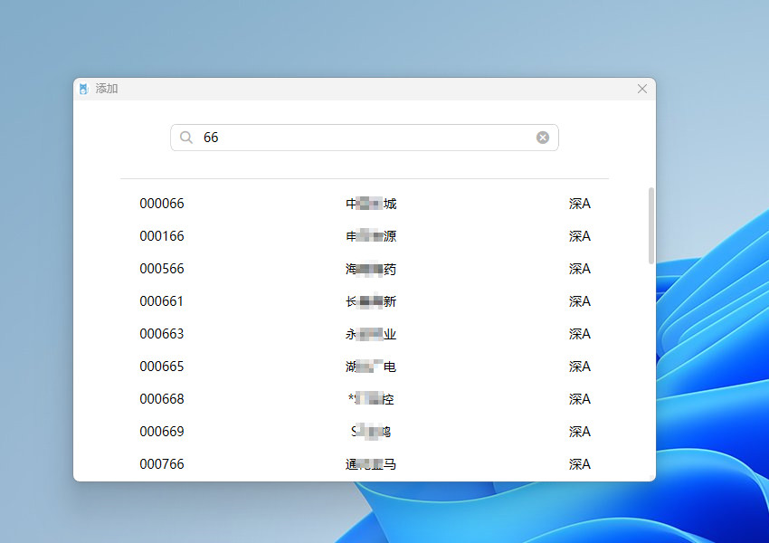Click the 深A label next to 000766
Viewport: 769px width, 543px height.
[579, 464]
